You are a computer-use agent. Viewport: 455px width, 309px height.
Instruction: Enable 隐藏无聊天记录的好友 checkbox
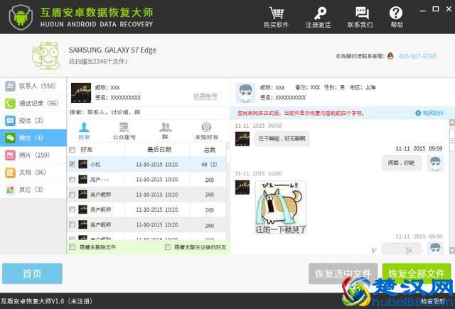point(168,247)
